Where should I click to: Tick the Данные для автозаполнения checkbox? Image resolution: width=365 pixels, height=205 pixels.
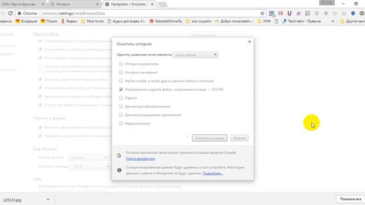coord(120,106)
